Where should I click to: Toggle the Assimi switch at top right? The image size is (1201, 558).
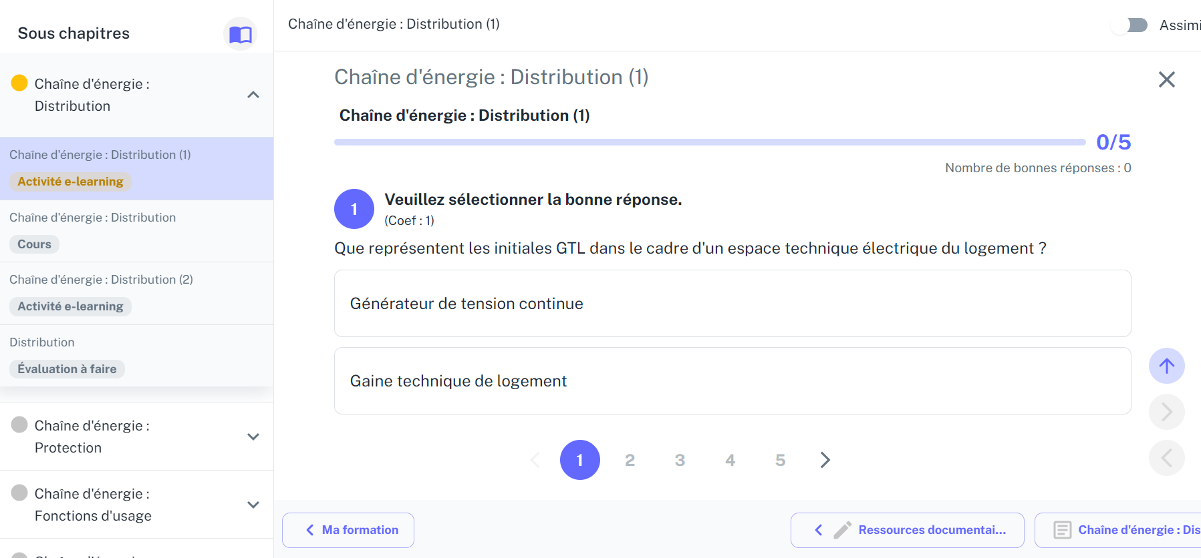[1129, 25]
